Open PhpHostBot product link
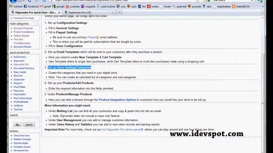Viewport: 273px width, 153px height. 20,94
